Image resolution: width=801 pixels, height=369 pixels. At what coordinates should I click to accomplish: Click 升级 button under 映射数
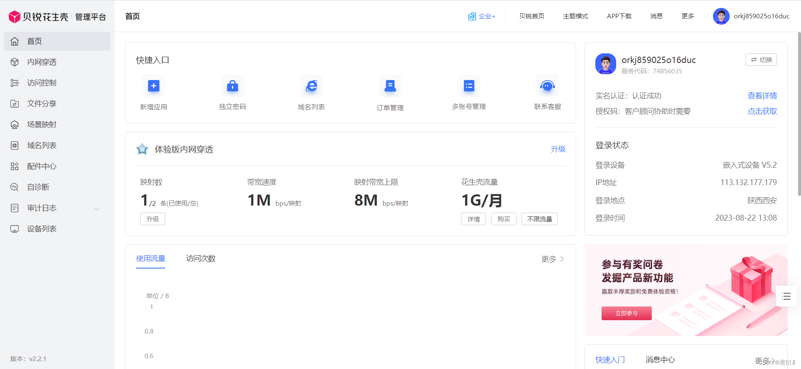pos(153,219)
